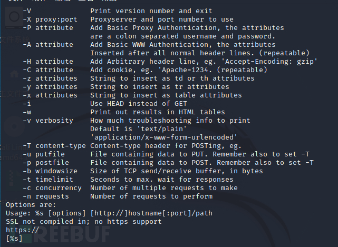This screenshot has width=338, height=247.
Task: Click the -i HEAD option flag
Action: (27, 103)
